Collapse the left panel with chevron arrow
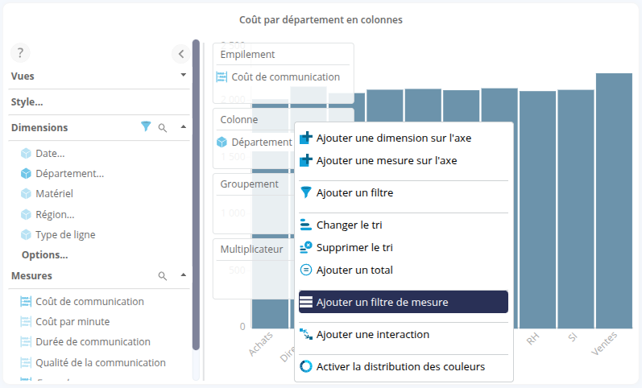This screenshot has width=642, height=388. click(181, 54)
